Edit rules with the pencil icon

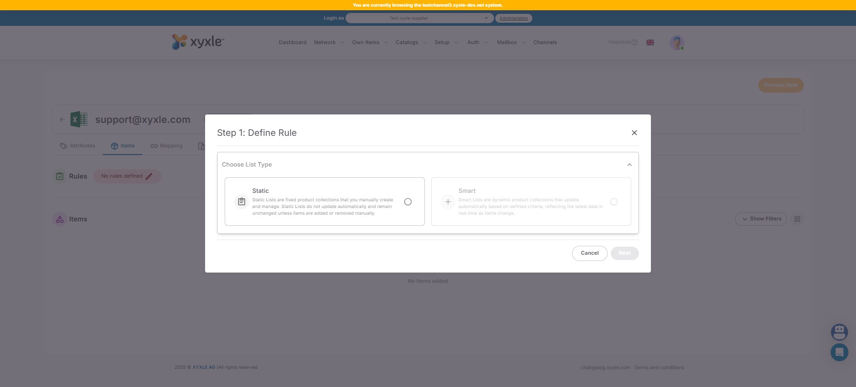(x=149, y=176)
